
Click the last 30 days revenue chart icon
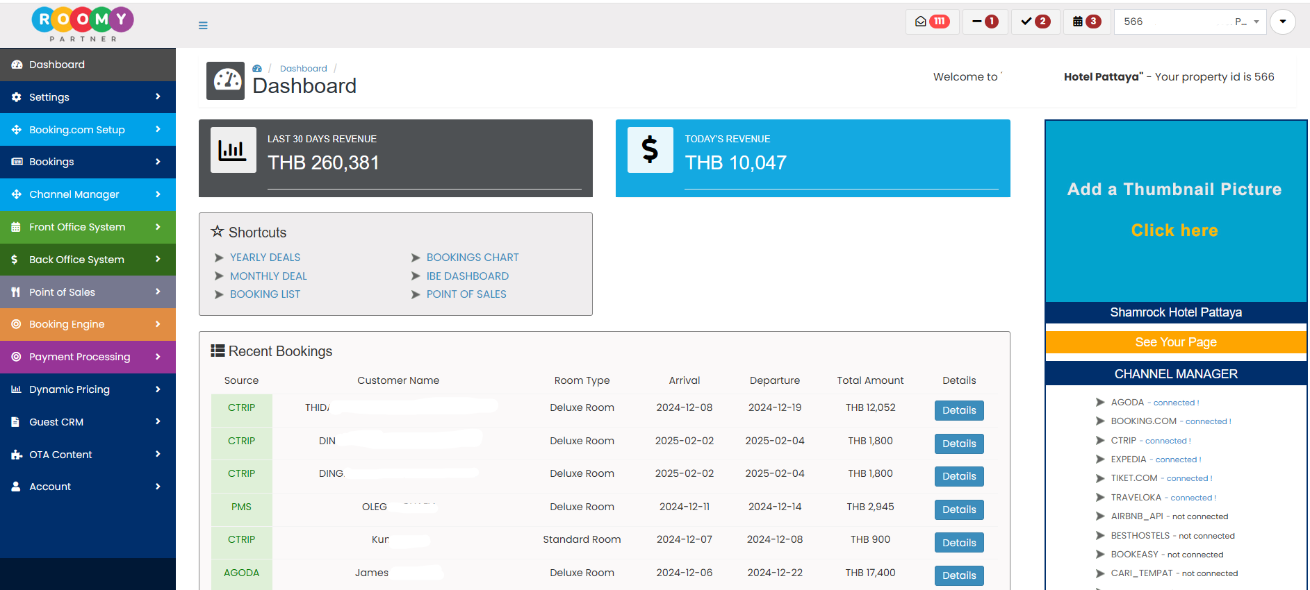pos(233,150)
